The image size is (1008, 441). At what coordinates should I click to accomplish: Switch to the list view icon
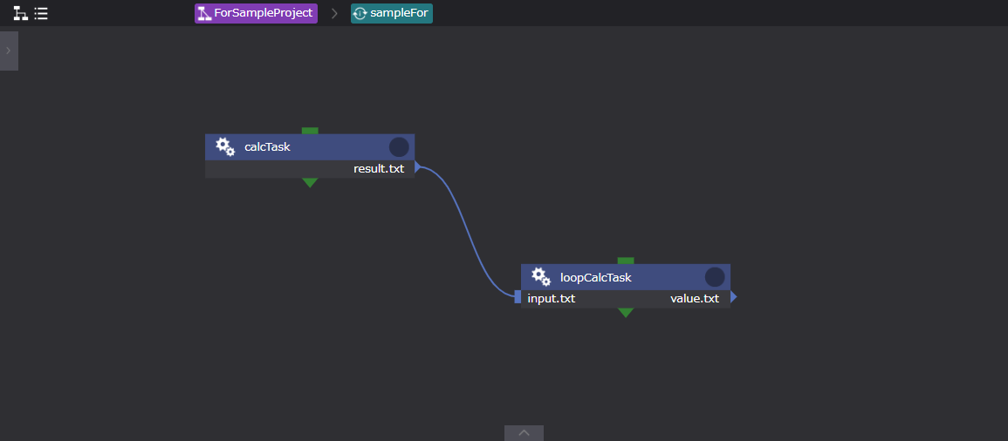click(x=41, y=14)
